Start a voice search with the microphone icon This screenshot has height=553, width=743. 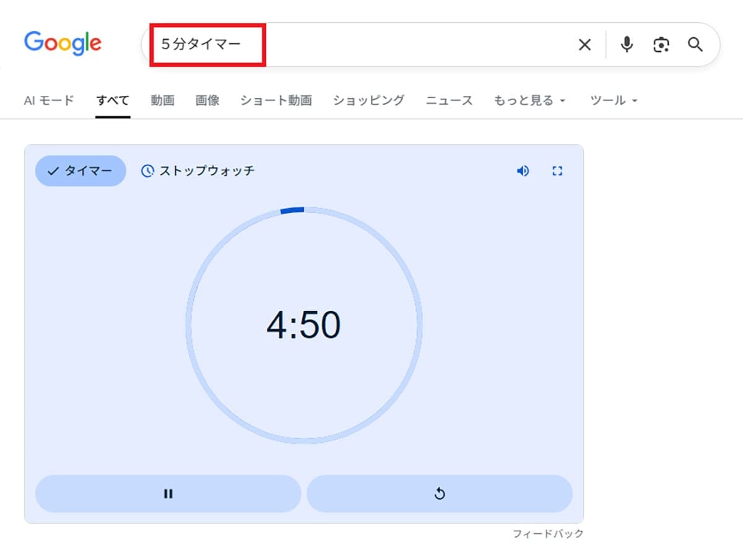click(x=626, y=44)
